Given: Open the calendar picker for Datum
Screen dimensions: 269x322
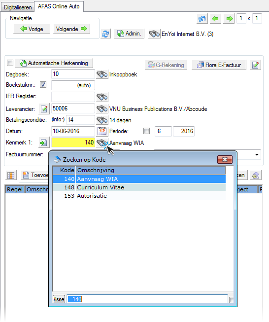Looking at the screenshot, I should pyautogui.click(x=102, y=131).
